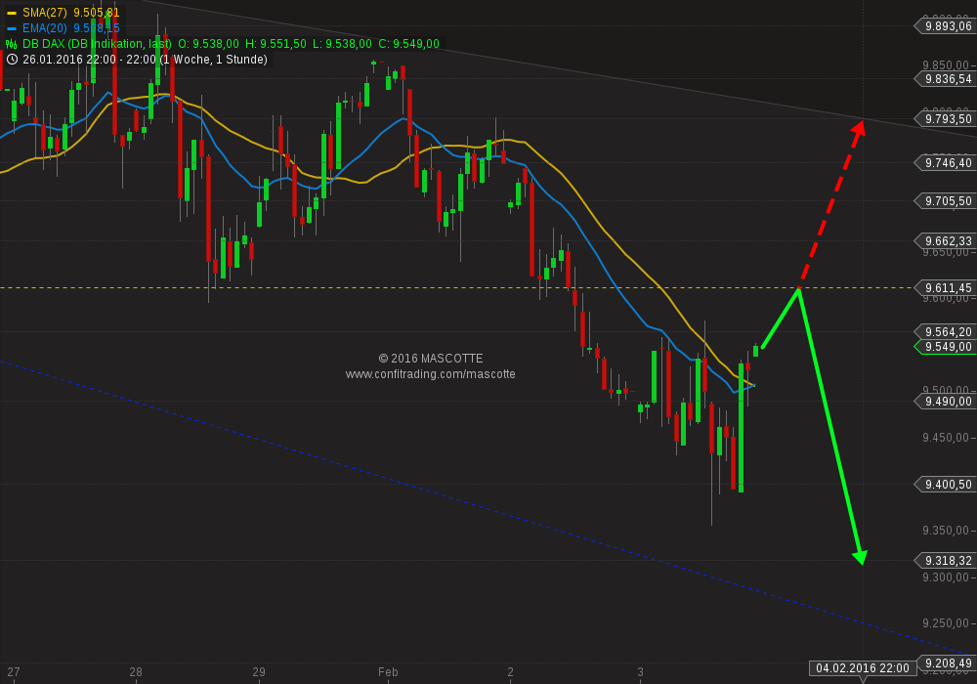
Task: Click the green current price label 9.549,00
Action: tap(947, 347)
